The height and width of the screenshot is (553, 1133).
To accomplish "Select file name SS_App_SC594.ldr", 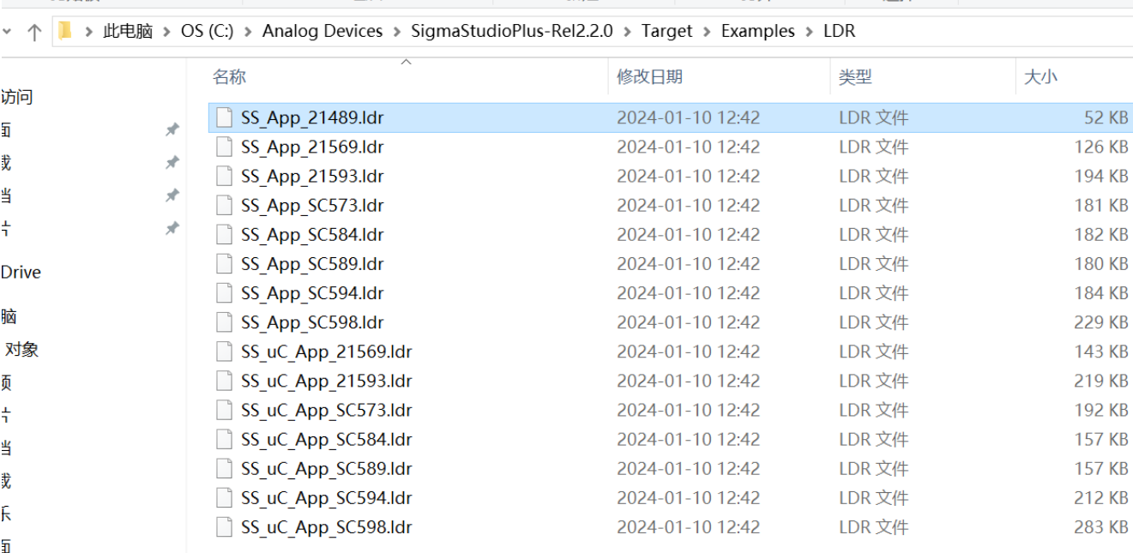I will [312, 292].
